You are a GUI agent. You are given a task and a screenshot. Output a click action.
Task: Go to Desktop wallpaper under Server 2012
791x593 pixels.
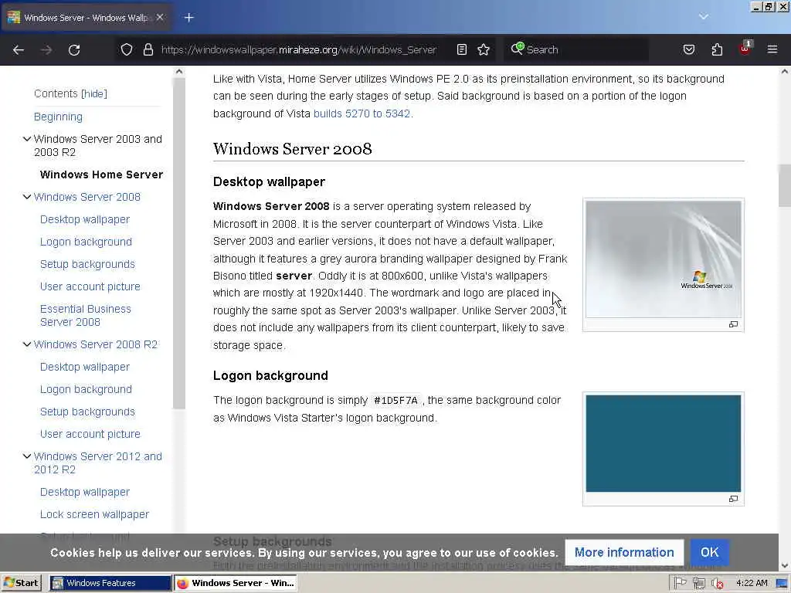(85, 492)
